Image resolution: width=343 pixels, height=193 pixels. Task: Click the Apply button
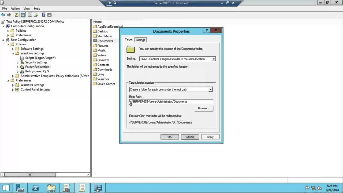point(210,137)
